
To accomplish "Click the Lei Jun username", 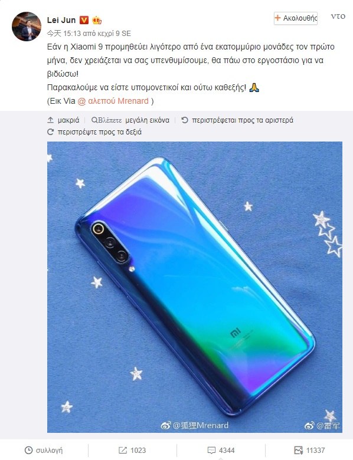I will [61, 20].
